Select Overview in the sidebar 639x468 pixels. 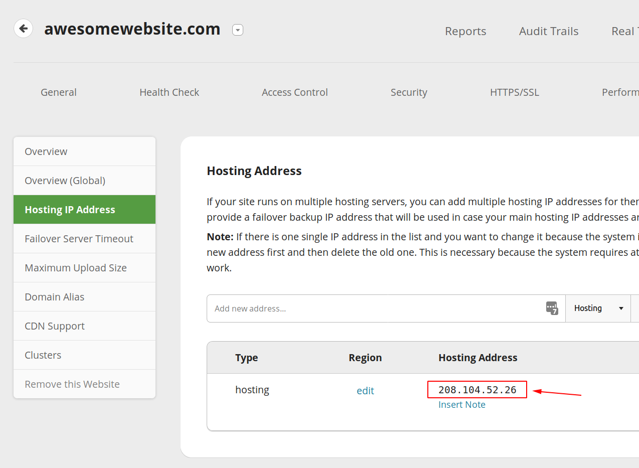point(46,151)
